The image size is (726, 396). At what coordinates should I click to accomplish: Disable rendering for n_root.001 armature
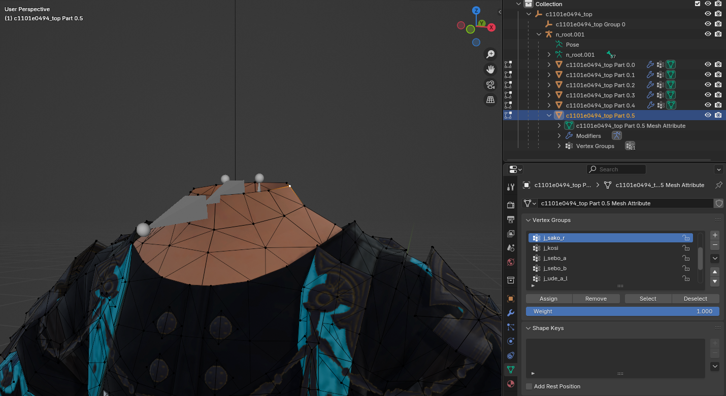[718, 34]
